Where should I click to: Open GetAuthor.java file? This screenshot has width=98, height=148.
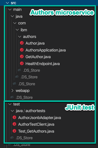[38, 57]
